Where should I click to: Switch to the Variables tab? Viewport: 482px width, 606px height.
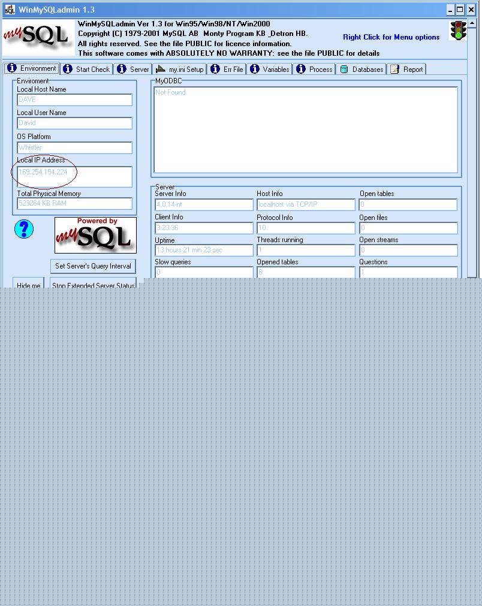pos(270,70)
